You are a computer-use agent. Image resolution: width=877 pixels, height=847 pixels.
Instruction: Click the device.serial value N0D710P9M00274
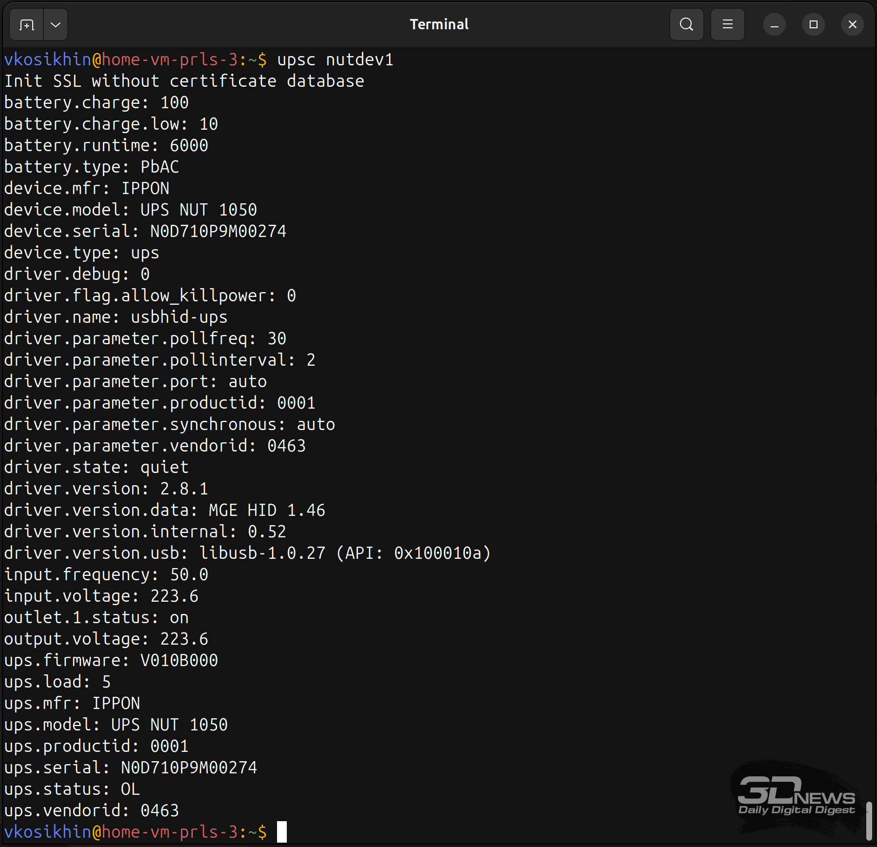coord(218,231)
